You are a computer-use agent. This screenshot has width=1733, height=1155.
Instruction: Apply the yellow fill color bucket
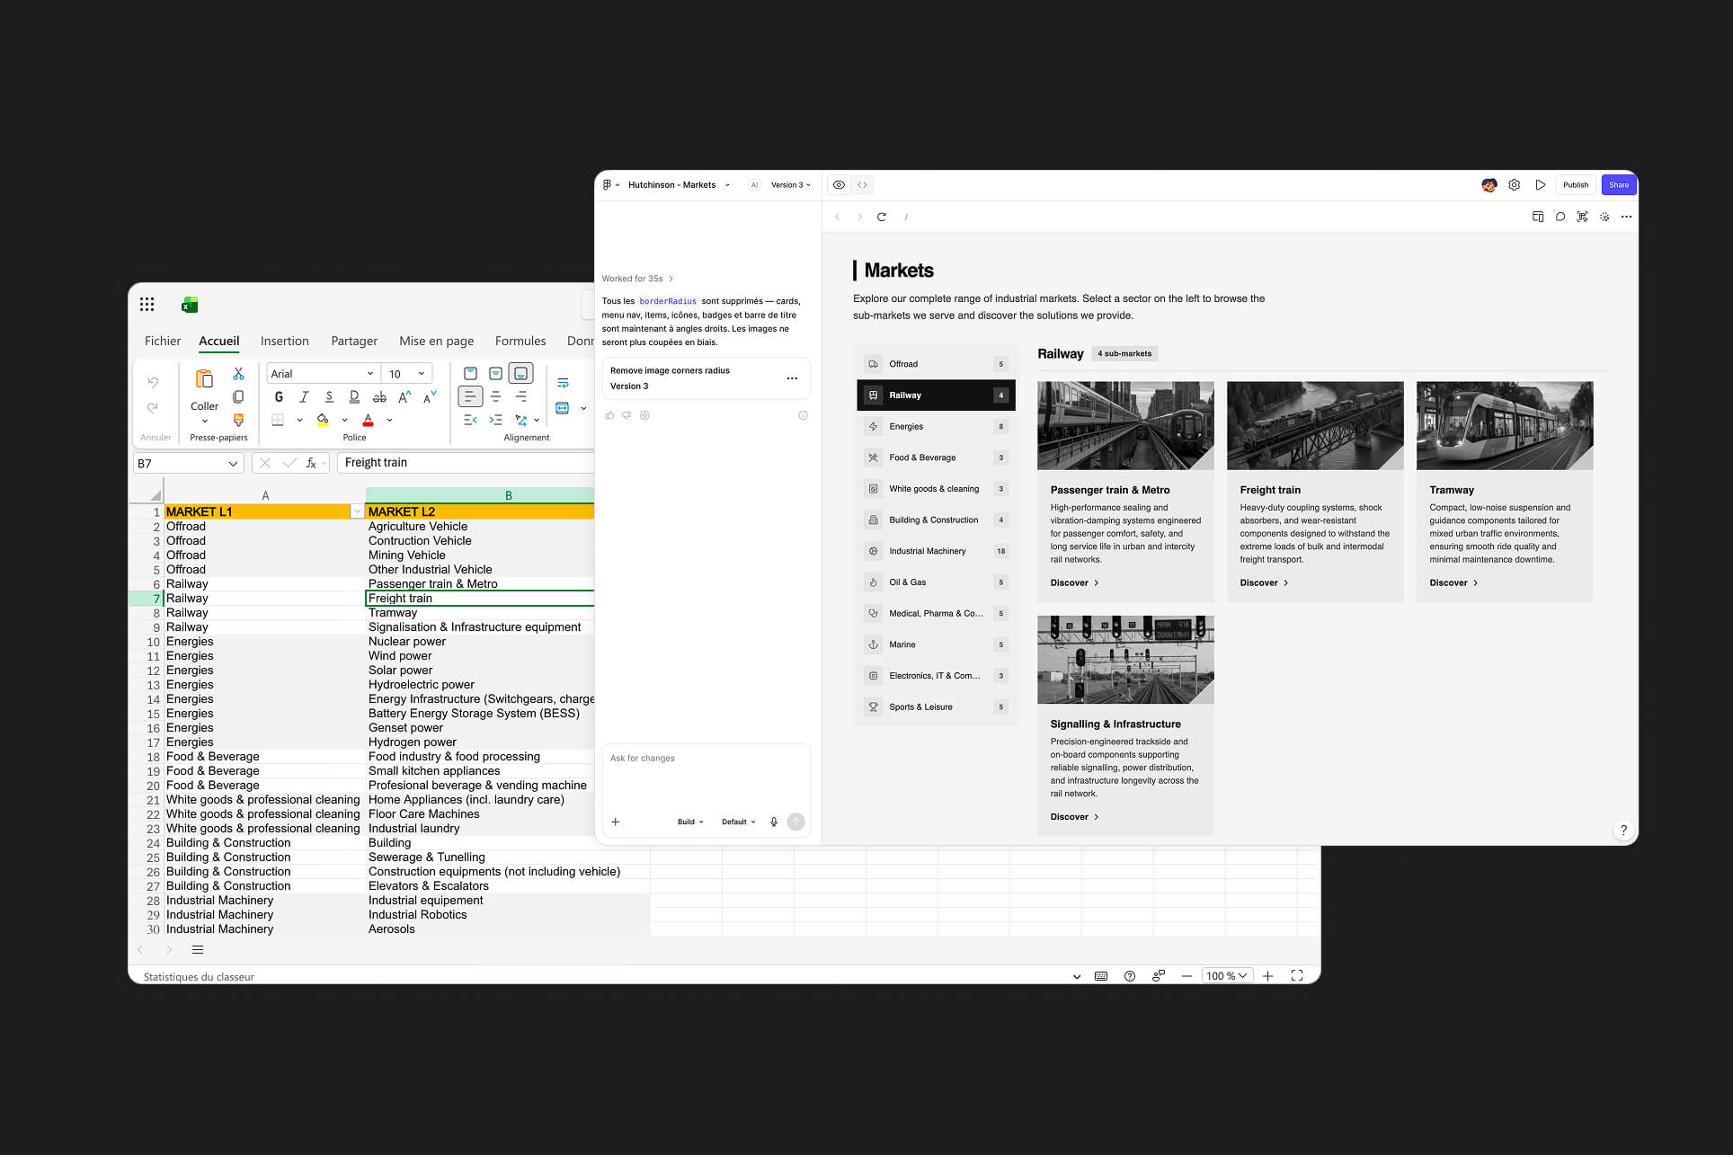coord(323,420)
